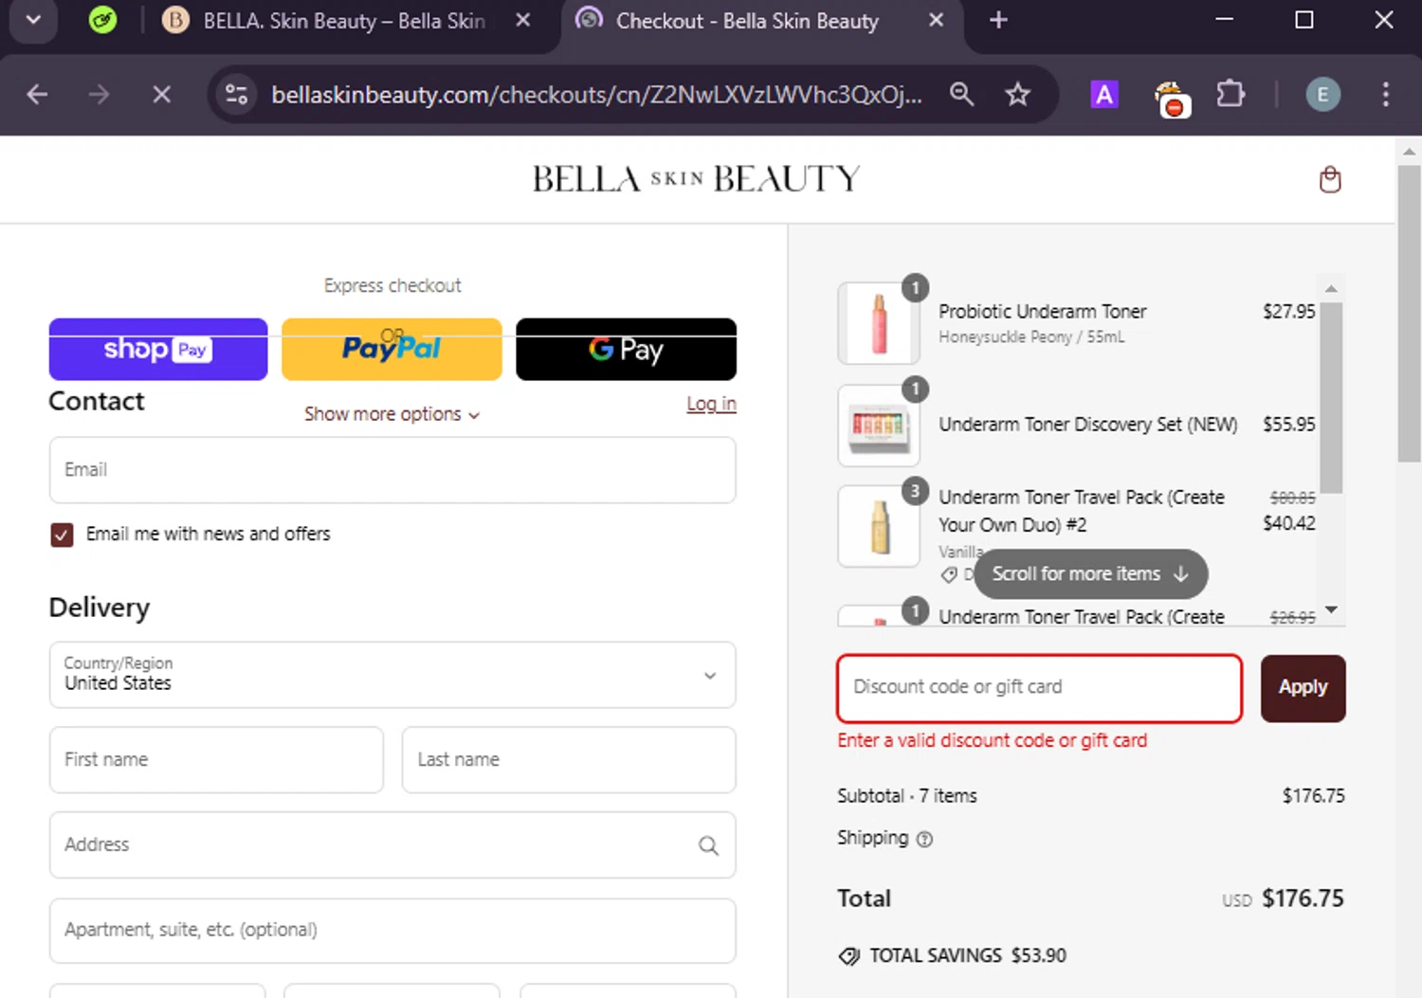Click the Honeysuckle Peony / 55mL variant text
The width and height of the screenshot is (1422, 998).
[x=1031, y=337]
